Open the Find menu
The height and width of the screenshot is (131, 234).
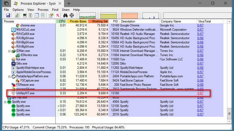pyautogui.click(x=55, y=10)
